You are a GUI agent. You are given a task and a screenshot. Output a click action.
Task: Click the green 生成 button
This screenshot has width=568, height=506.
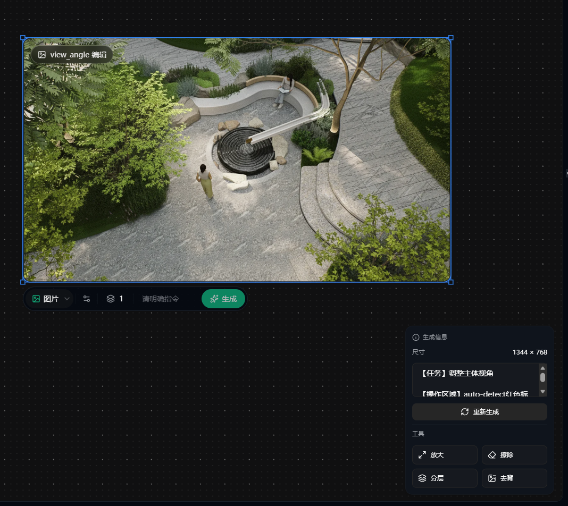[223, 299]
